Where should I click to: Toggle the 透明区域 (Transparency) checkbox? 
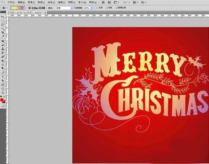(117, 7)
